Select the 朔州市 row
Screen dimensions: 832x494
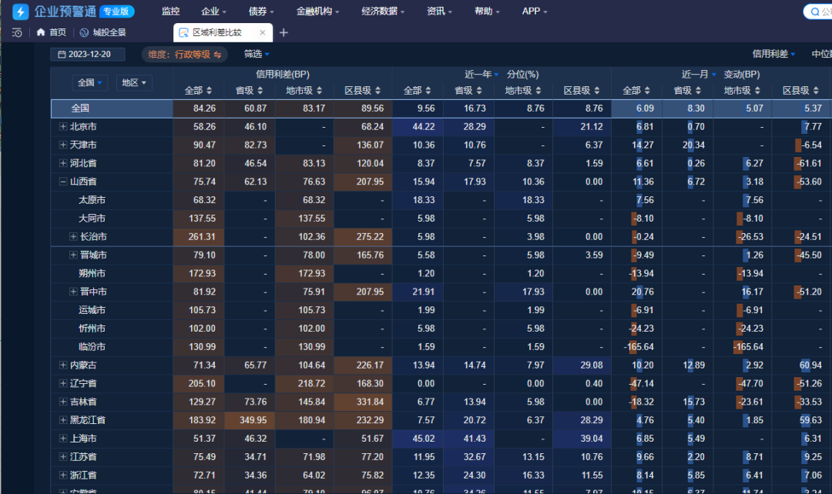pyautogui.click(x=441, y=273)
